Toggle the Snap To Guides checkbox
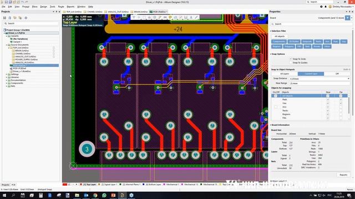 291,62
